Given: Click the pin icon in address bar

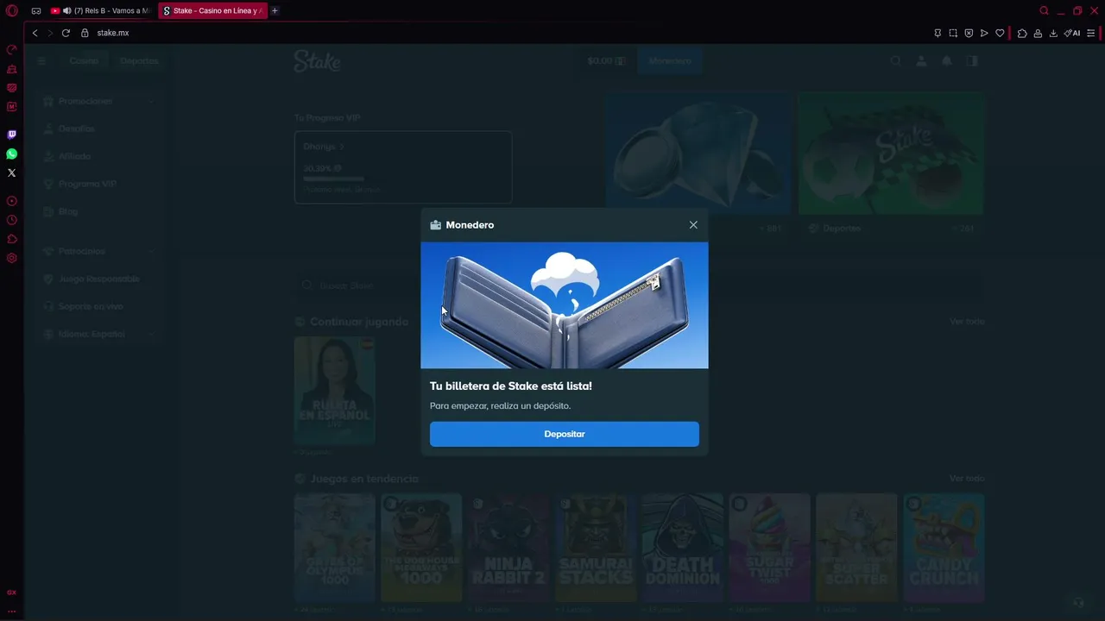Looking at the screenshot, I should click(938, 33).
